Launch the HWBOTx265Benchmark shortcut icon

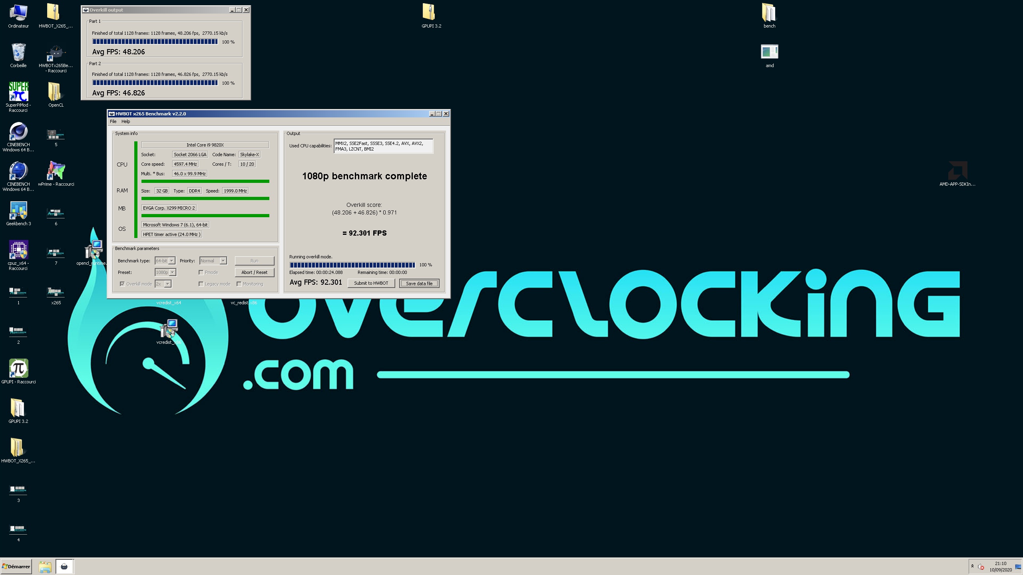(56, 58)
